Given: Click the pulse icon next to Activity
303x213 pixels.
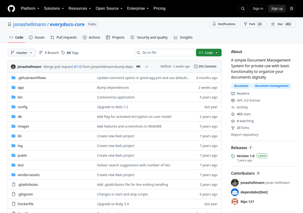Looking at the screenshot, I should (x=233, y=107).
